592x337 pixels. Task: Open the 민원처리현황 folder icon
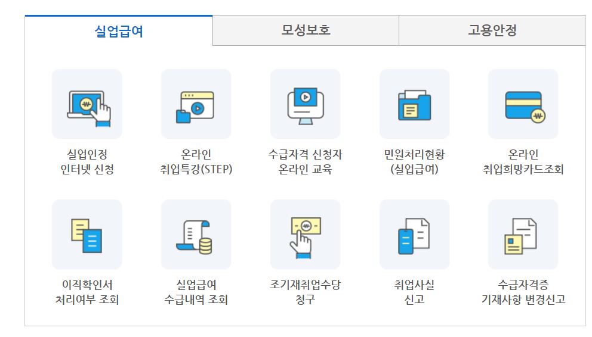(x=414, y=104)
